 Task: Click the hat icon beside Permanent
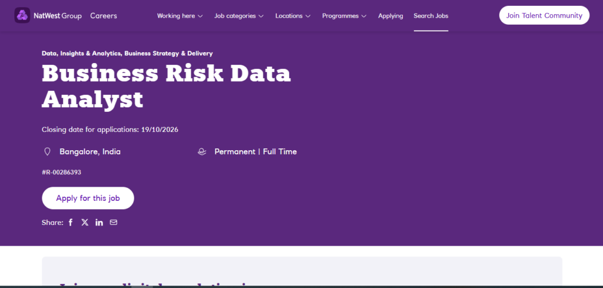pyautogui.click(x=202, y=152)
